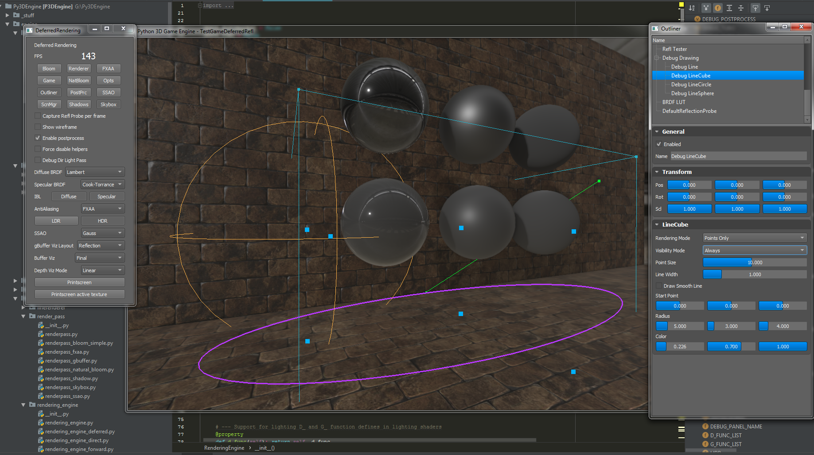Click Printscreen active texture button
Viewport: 814px width, 455px height.
(79, 294)
